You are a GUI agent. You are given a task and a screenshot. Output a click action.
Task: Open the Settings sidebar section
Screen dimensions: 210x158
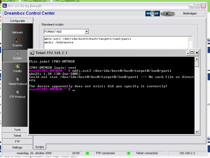point(17,147)
